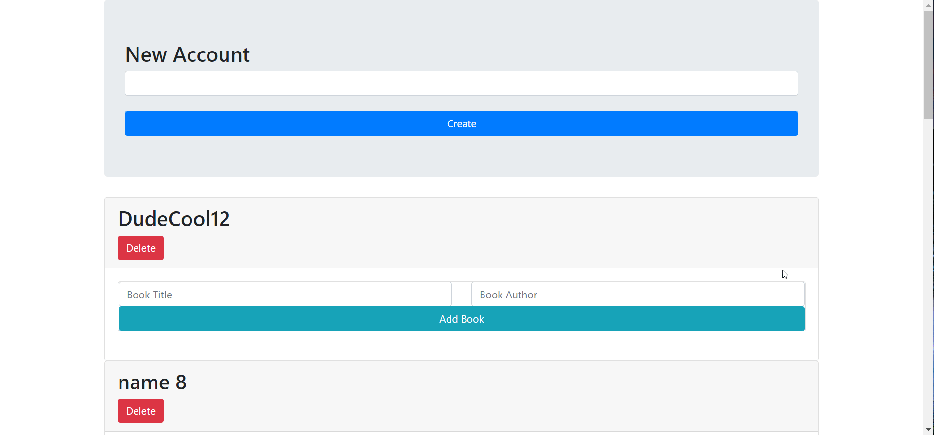Focus the Book Title field

(285, 295)
